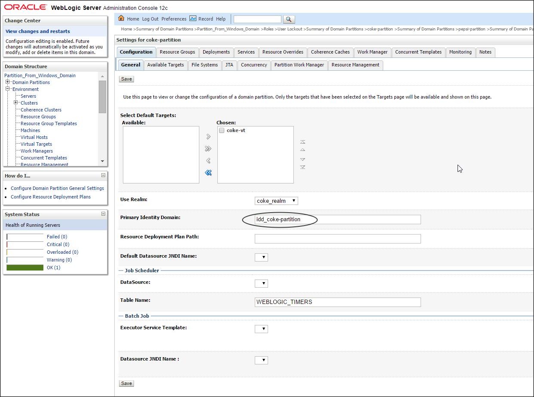Click the top Save button

(126, 79)
